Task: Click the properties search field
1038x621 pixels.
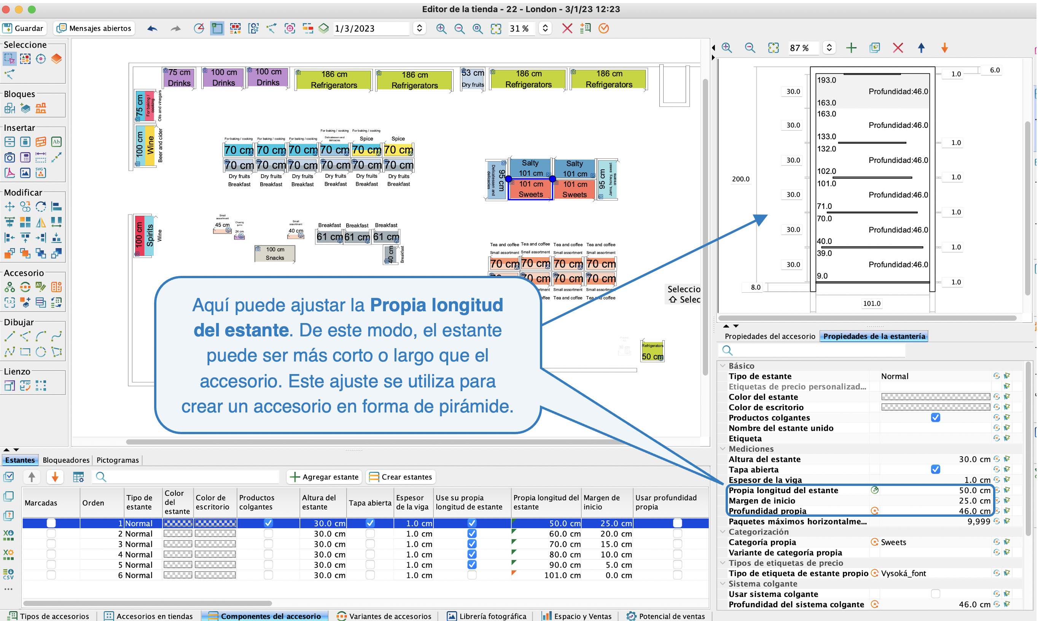Action: [x=812, y=350]
